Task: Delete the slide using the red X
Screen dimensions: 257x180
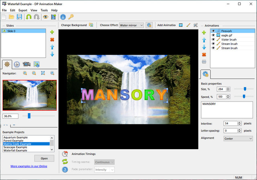Action: [x=52, y=40]
